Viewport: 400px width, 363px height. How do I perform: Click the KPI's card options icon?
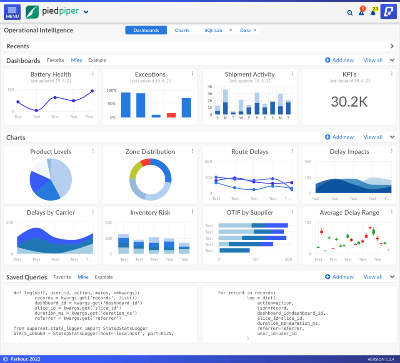[x=392, y=74]
